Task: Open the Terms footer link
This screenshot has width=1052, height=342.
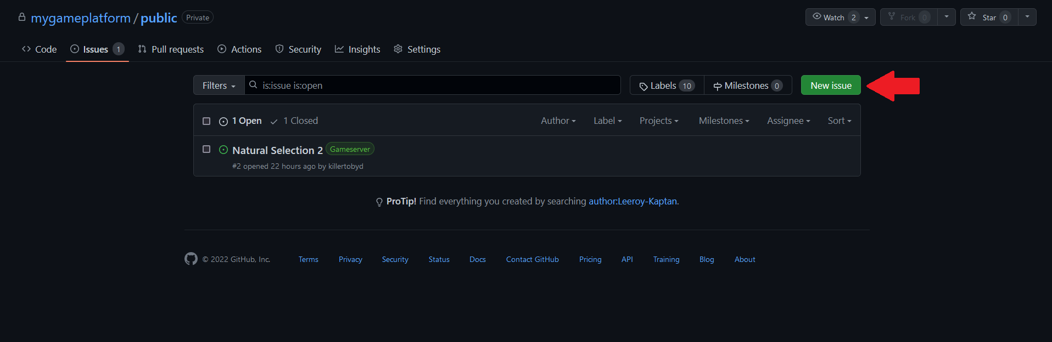Action: tap(309, 259)
